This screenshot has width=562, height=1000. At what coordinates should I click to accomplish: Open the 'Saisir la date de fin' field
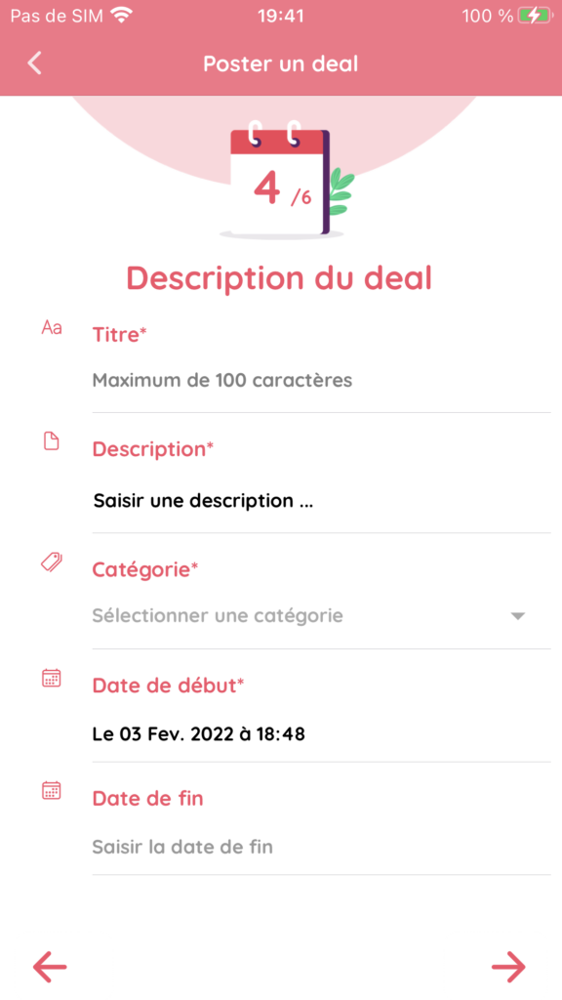[x=321, y=847]
